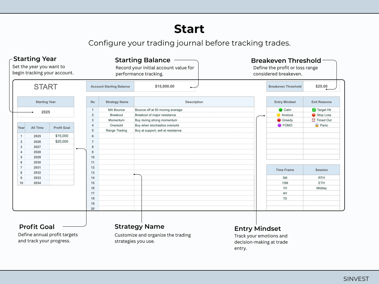Select the Breakeven Threshold $25.00 value cell
The image size is (379, 284).
(x=322, y=86)
